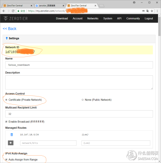Select None (Public Network) radio
Image resolution: width=161 pixels, height=163 pixels.
(x=83, y=100)
